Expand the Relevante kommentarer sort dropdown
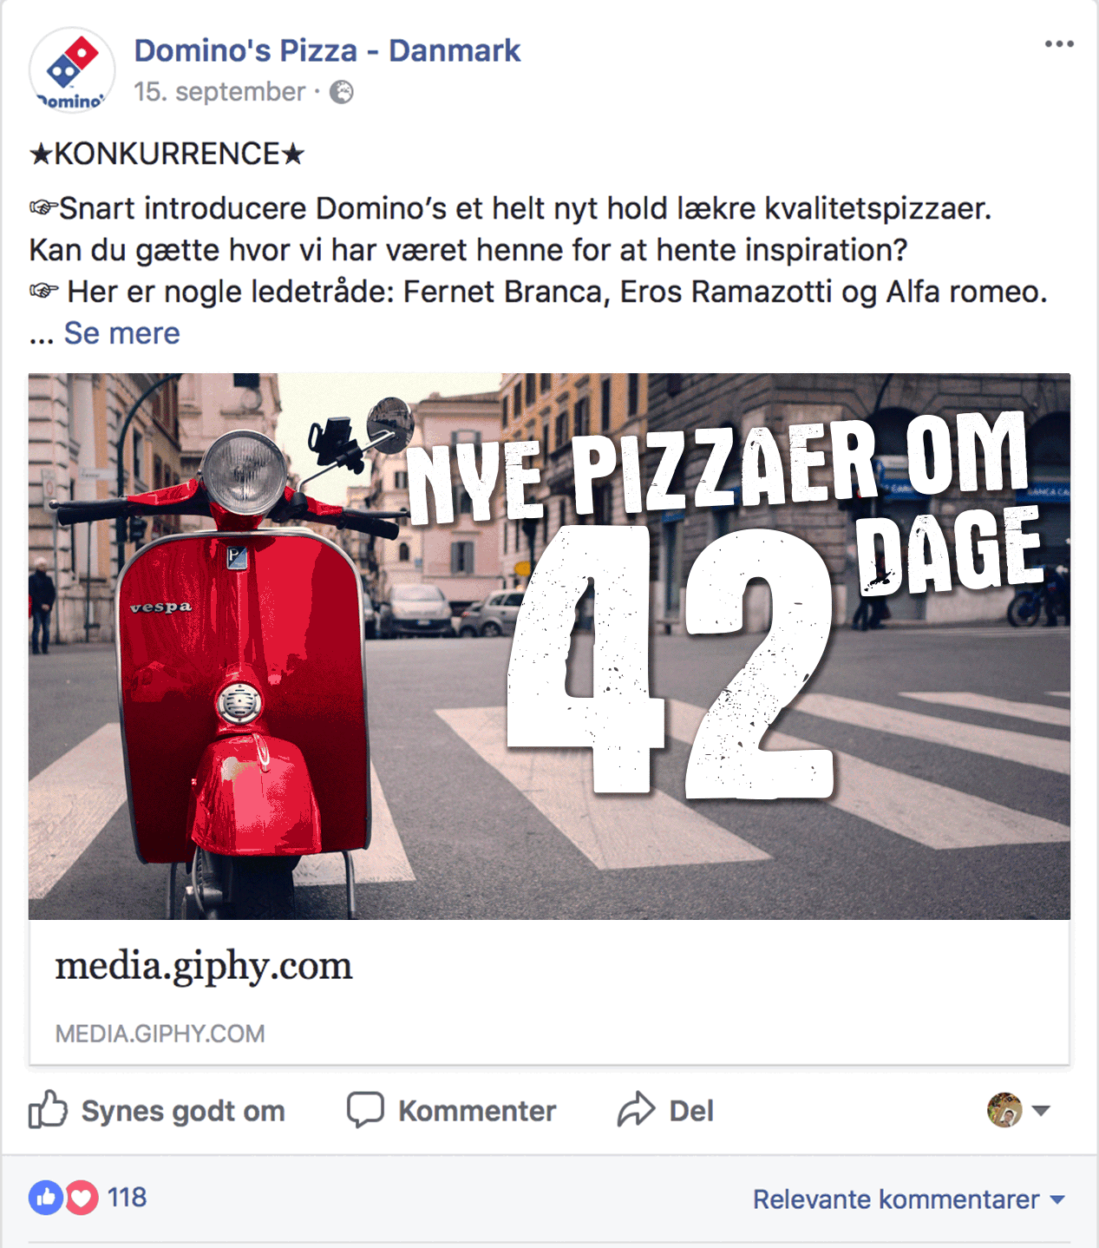The width and height of the screenshot is (1099, 1248). point(908,1199)
